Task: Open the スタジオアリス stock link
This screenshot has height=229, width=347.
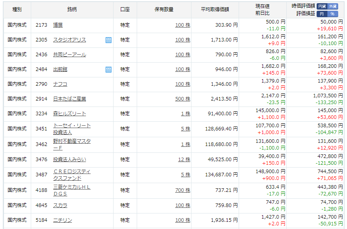Action: click(70, 40)
